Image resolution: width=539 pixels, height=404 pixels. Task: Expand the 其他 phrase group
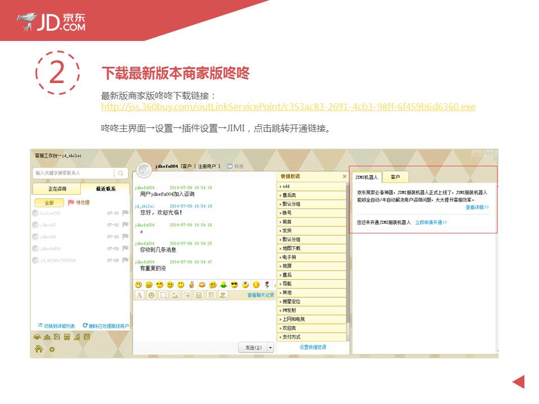(312, 293)
